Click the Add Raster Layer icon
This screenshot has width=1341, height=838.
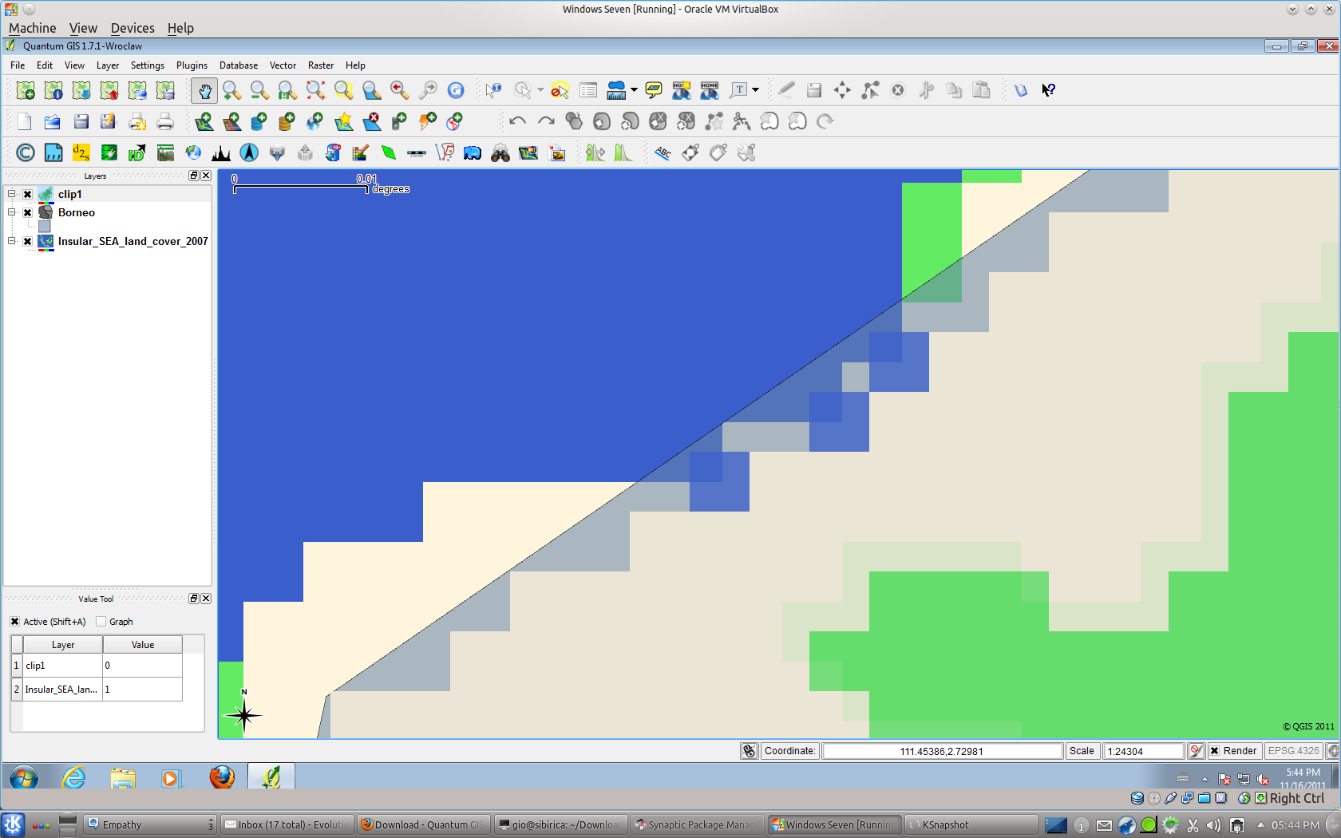(232, 121)
